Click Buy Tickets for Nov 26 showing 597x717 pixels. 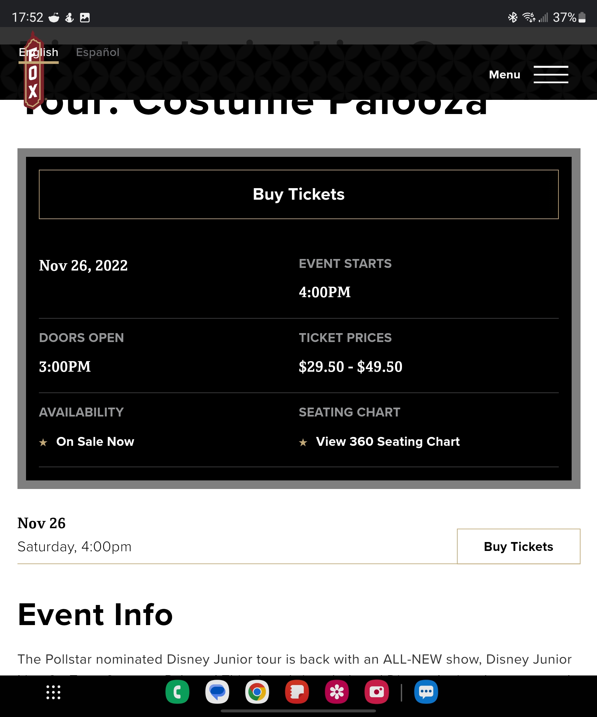[519, 546]
